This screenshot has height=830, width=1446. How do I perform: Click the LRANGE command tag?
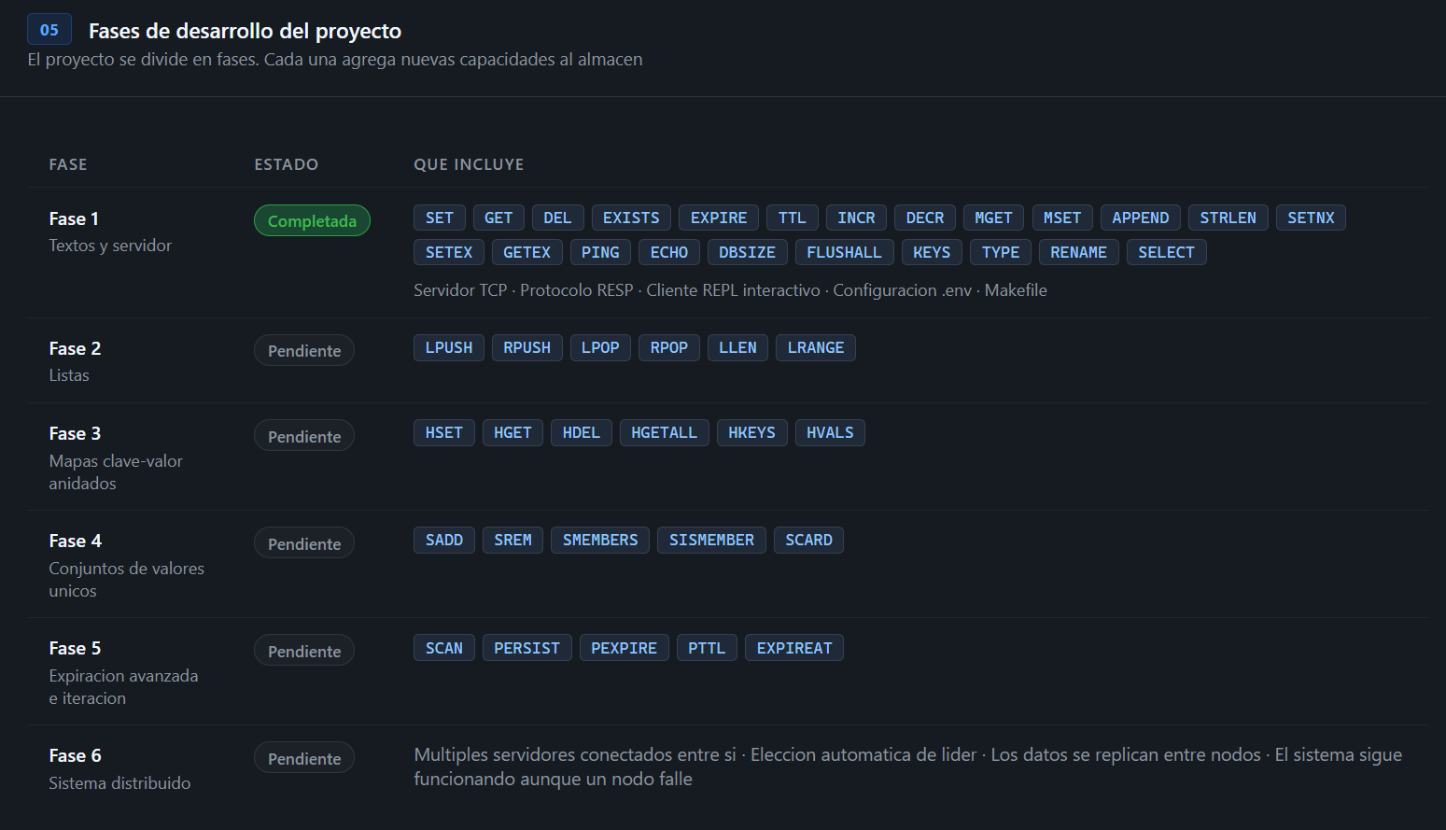tap(816, 347)
